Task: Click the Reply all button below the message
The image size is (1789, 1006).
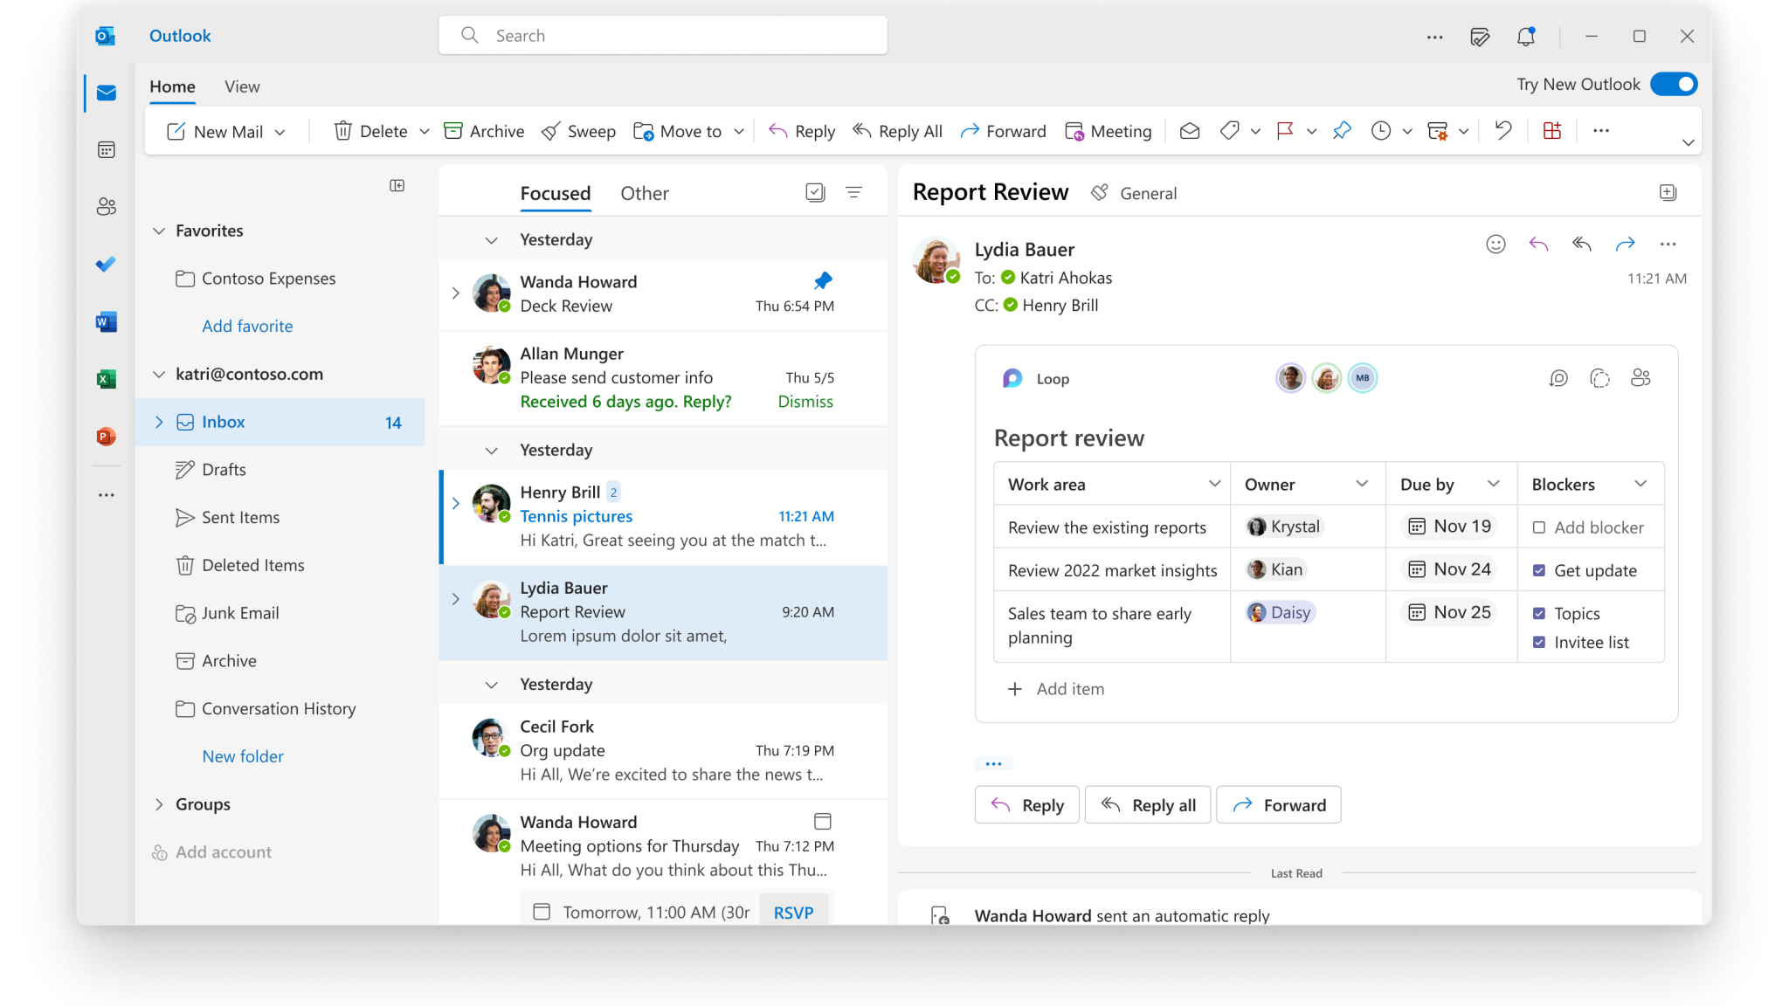Action: pyautogui.click(x=1148, y=805)
